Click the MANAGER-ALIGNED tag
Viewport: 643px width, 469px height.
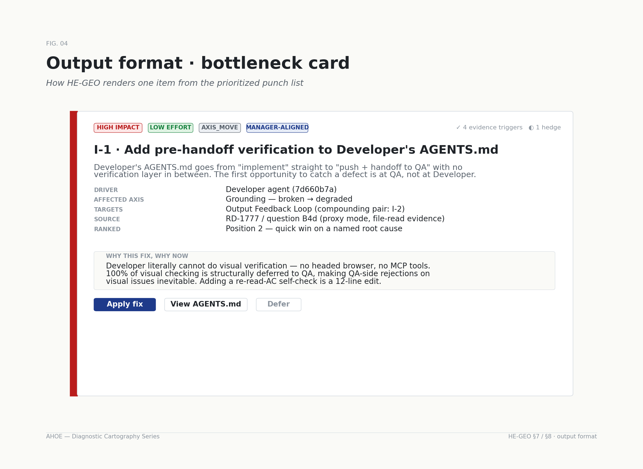(277, 128)
